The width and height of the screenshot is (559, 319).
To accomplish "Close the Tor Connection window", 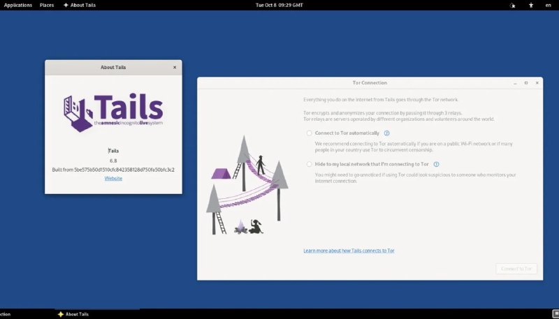I will pyautogui.click(x=537, y=83).
